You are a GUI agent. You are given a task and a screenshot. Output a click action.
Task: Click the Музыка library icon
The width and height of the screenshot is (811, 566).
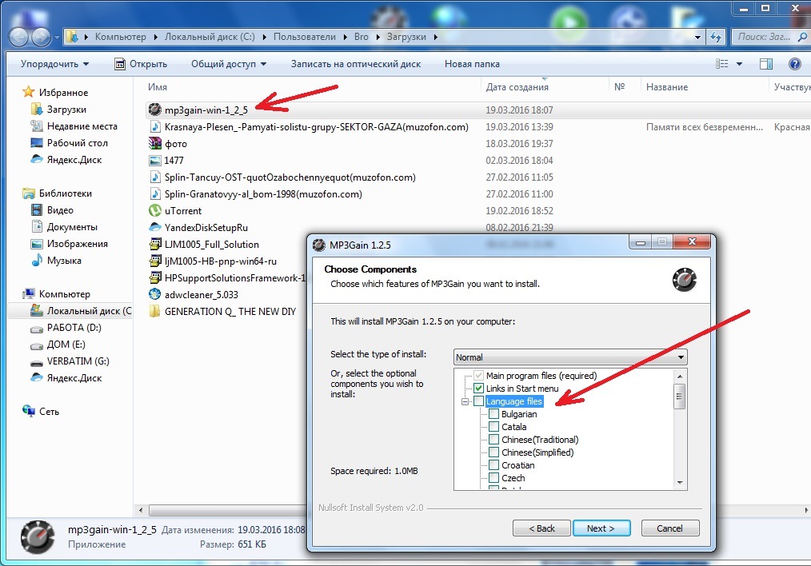[x=36, y=260]
